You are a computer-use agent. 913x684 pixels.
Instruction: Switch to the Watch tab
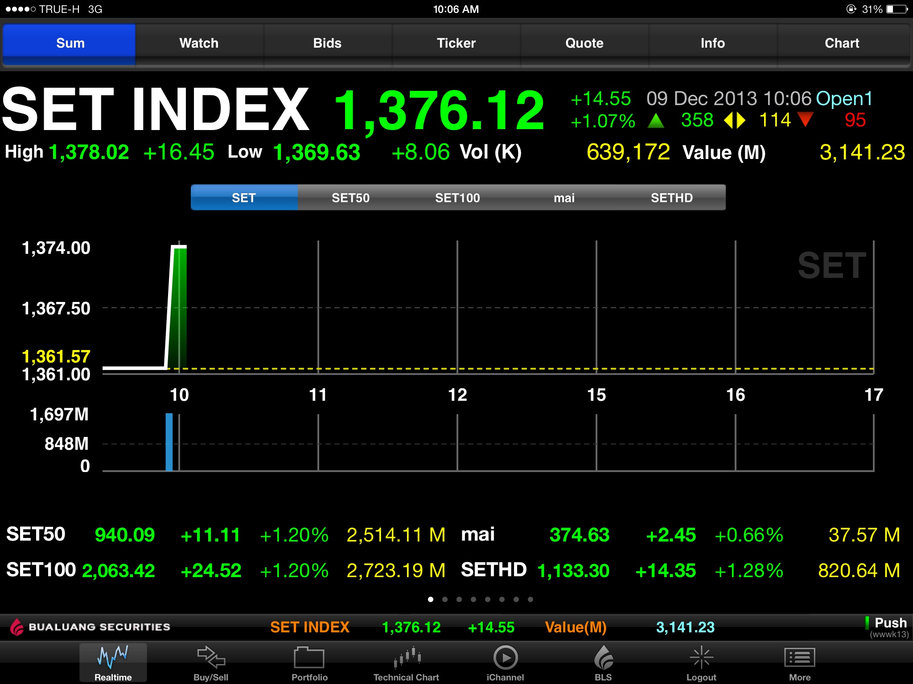[199, 43]
